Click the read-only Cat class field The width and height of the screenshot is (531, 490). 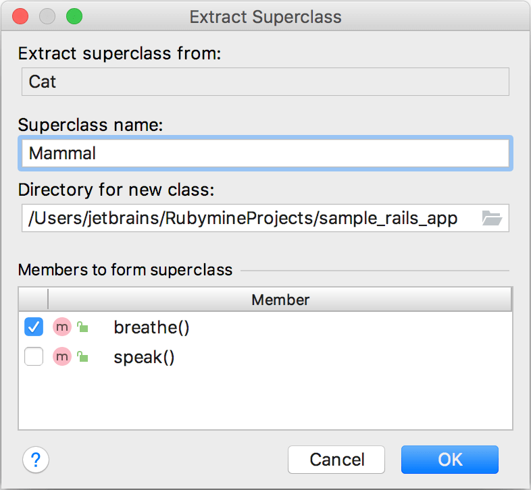tap(265, 82)
